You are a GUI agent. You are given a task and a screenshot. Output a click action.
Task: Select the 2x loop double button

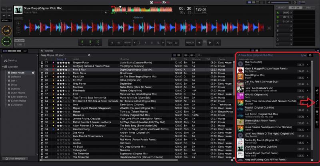(x=176, y=43)
